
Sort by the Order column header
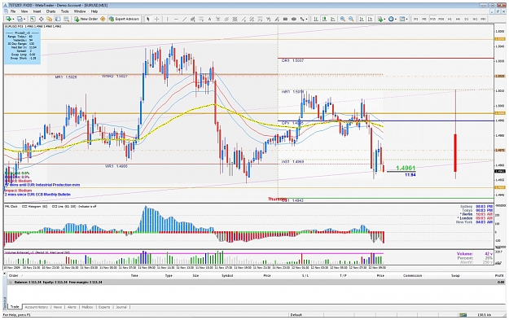(x=14, y=275)
